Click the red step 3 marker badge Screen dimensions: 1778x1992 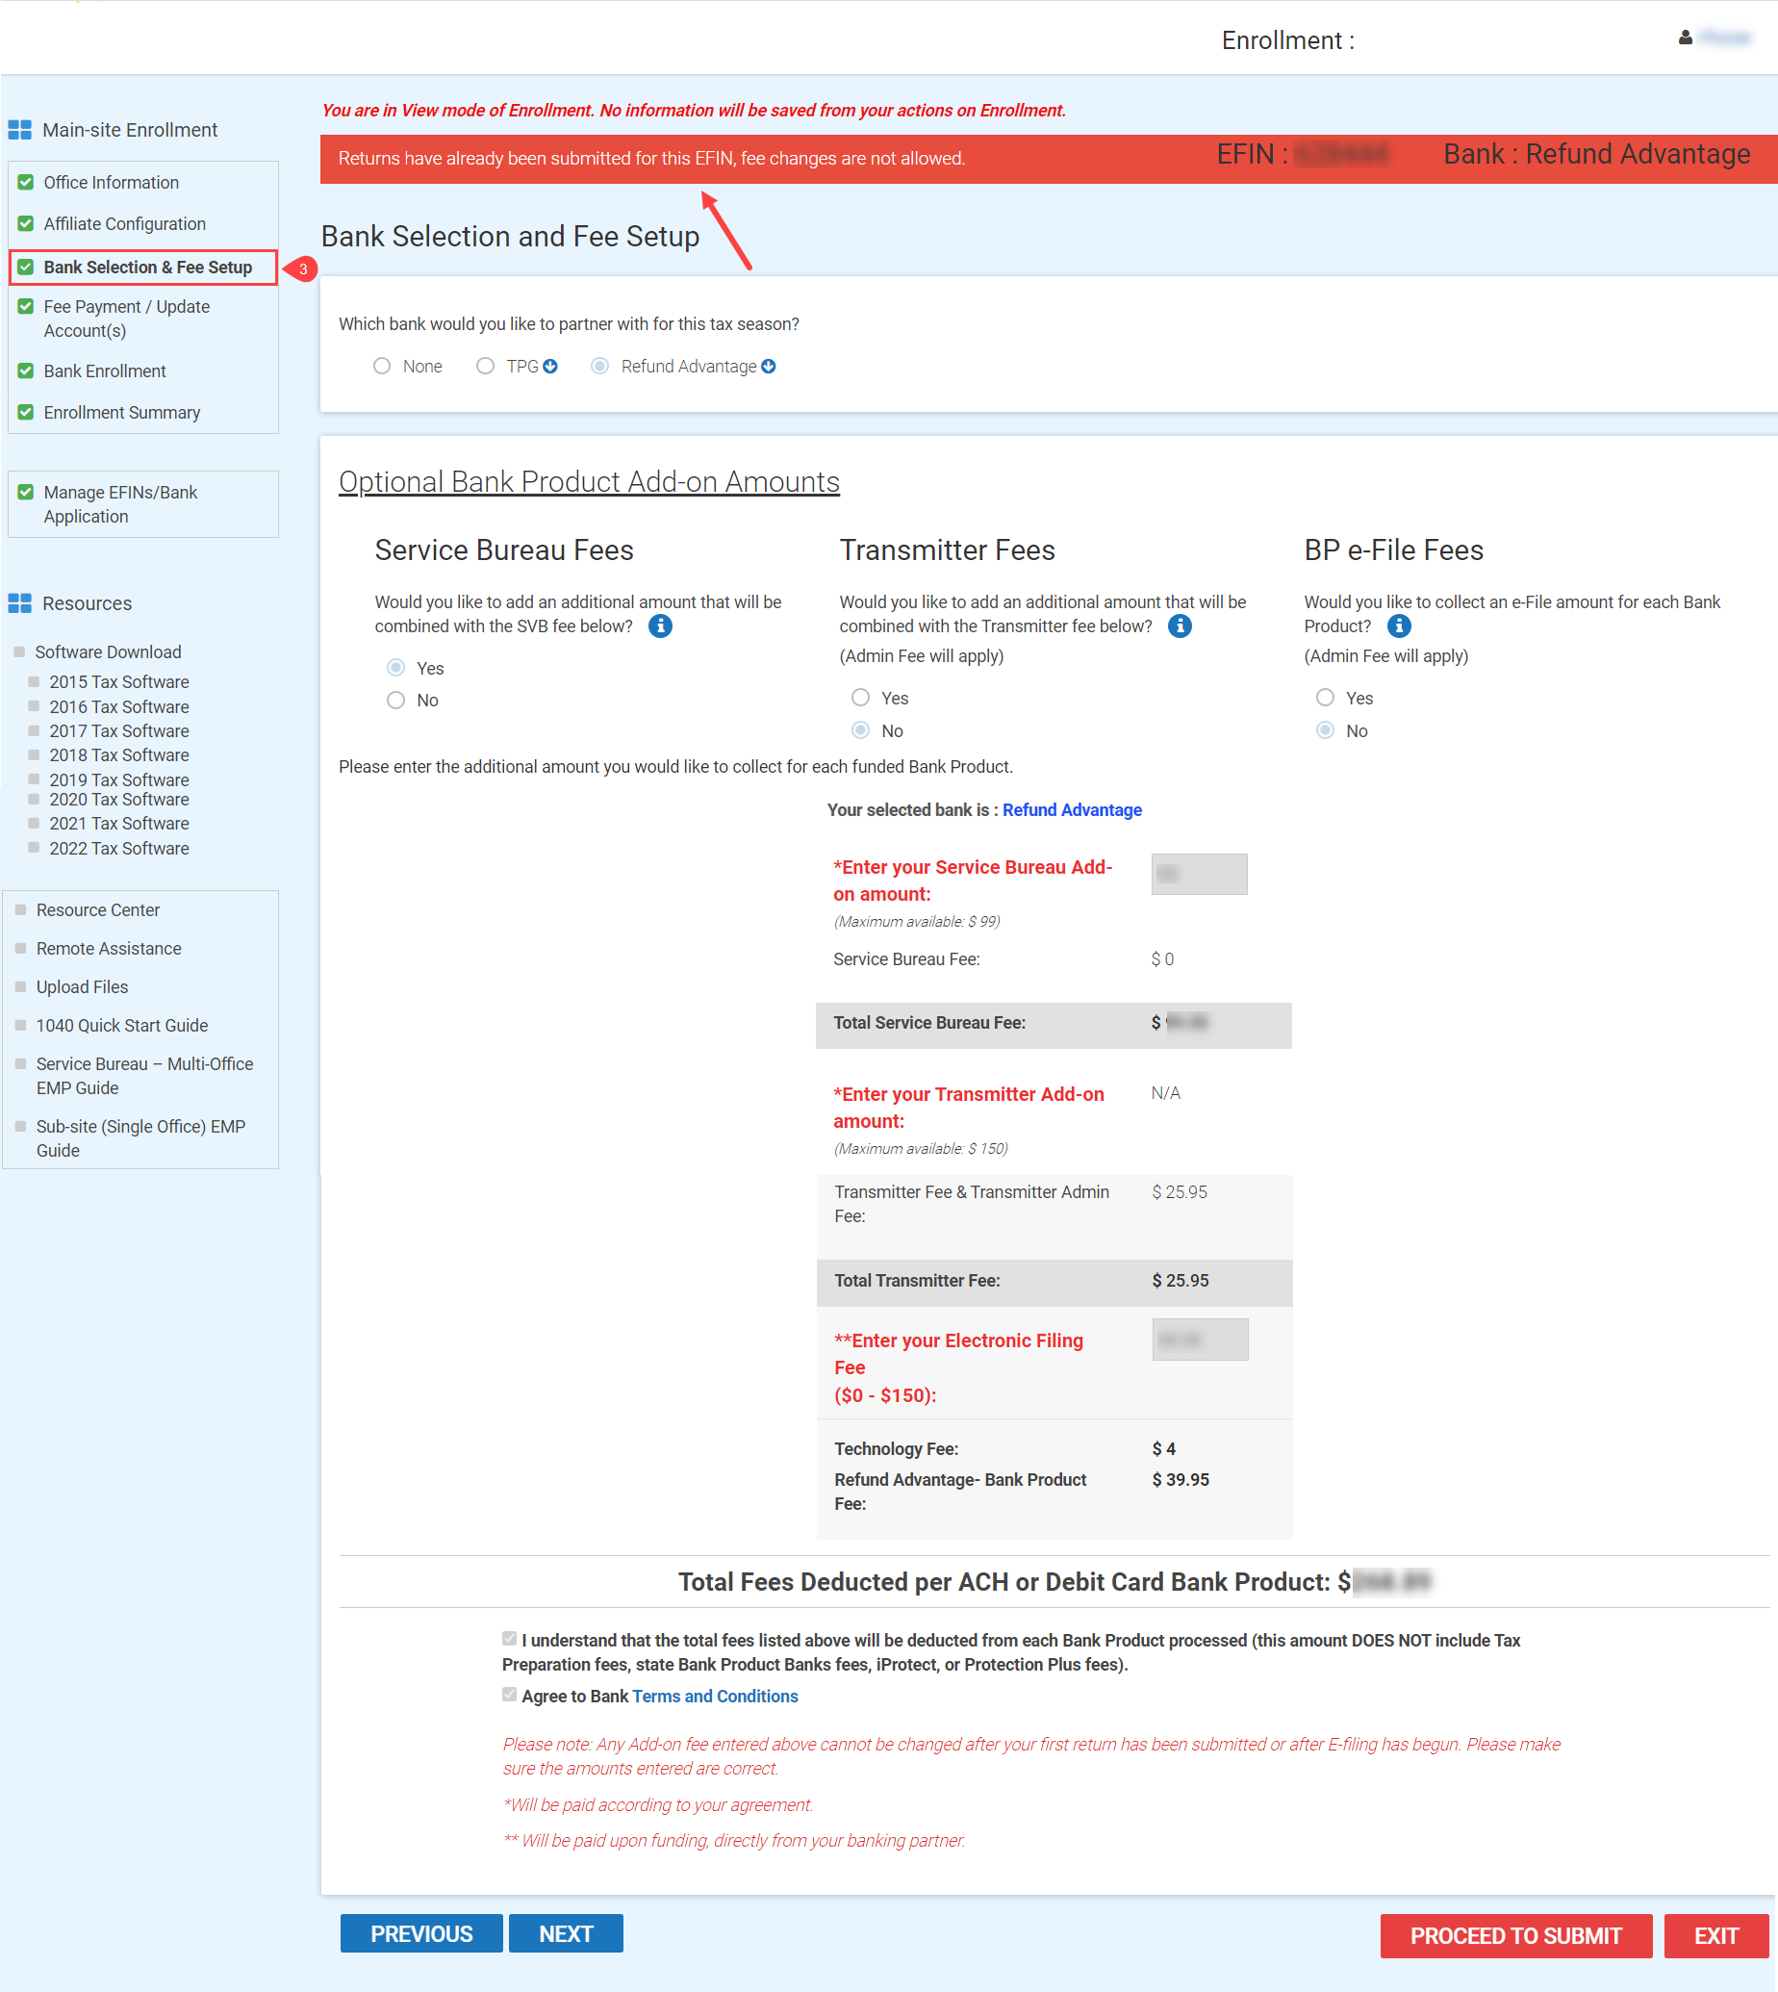pos(303,268)
